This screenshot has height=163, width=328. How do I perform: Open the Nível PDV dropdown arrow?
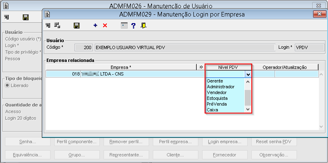point(248,74)
